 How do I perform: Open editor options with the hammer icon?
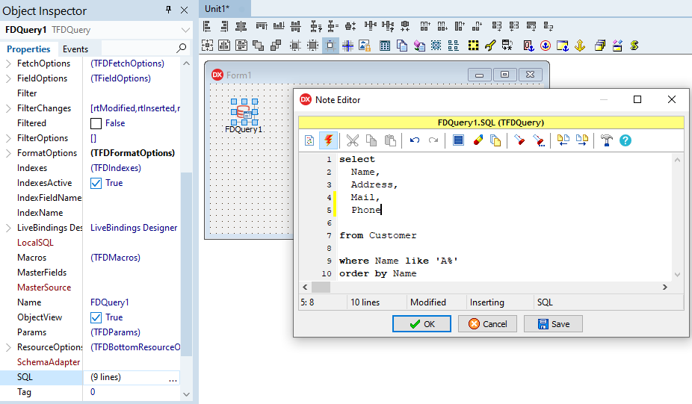click(607, 140)
